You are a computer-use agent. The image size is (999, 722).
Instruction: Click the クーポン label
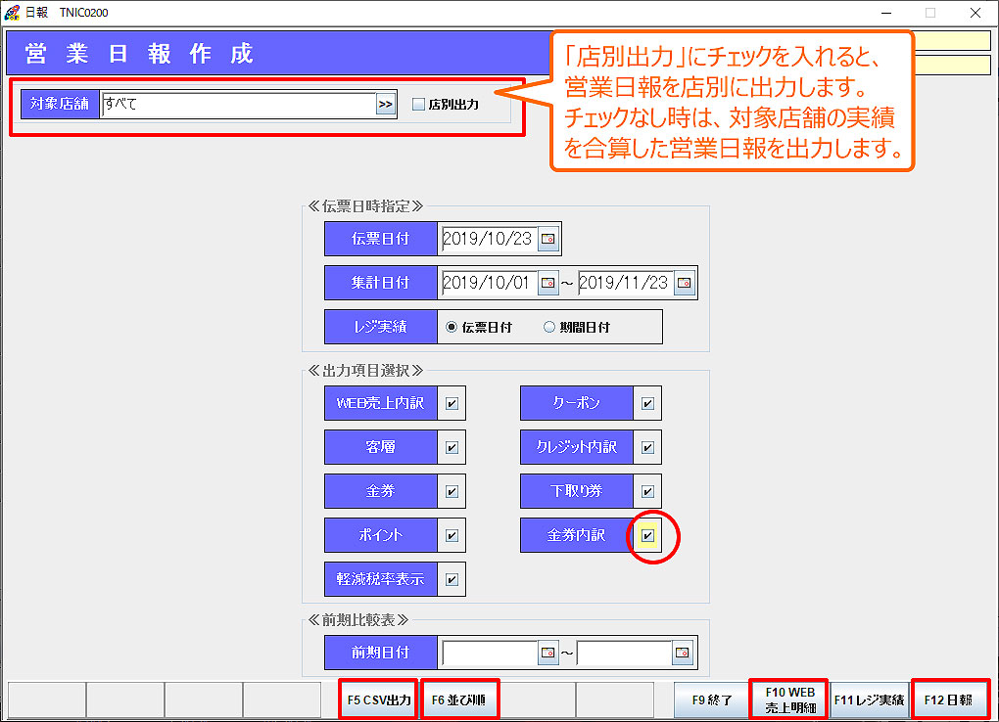577,403
